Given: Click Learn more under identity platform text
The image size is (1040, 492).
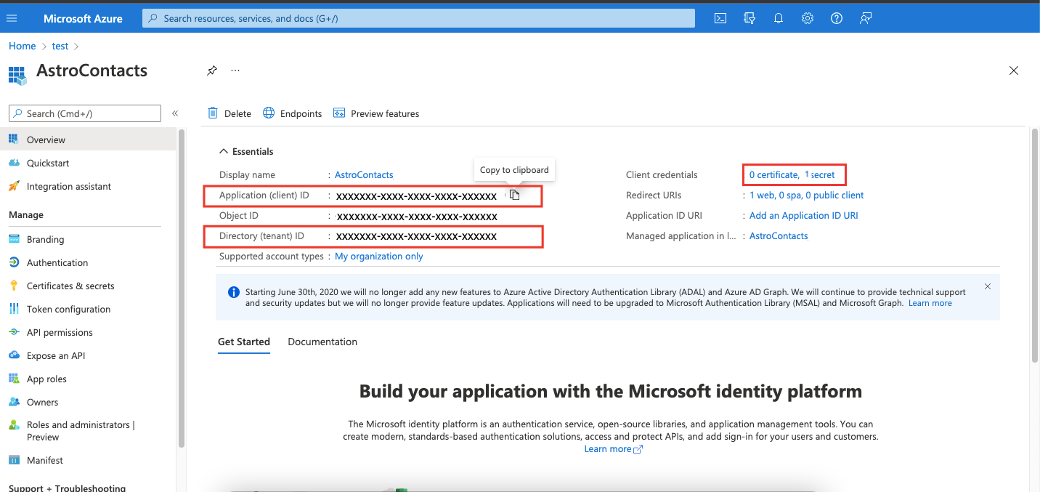Looking at the screenshot, I should (614, 449).
